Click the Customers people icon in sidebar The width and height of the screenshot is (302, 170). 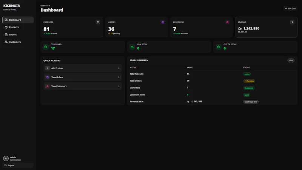(x=6, y=42)
